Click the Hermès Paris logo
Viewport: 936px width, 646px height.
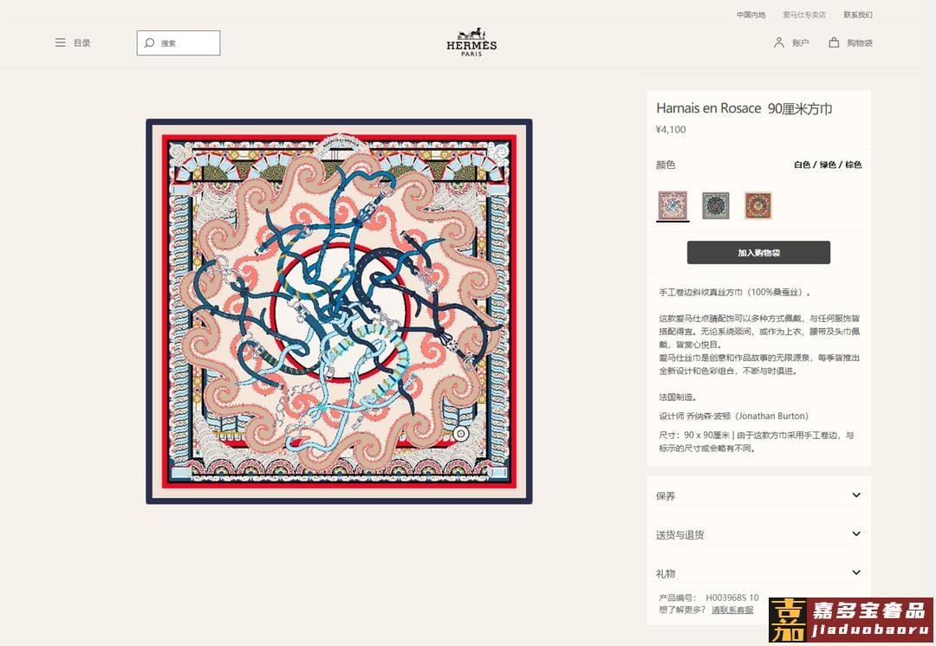(x=471, y=42)
